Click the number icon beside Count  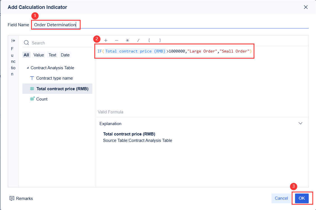click(x=32, y=99)
